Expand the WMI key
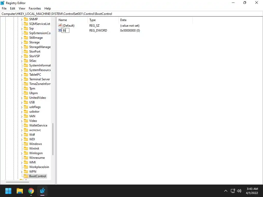This screenshot has width=263, height=197. pos(22,162)
